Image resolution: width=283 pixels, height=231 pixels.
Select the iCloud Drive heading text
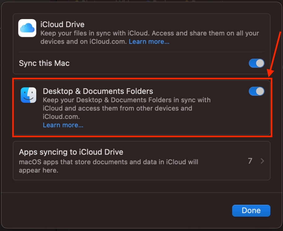(62, 24)
